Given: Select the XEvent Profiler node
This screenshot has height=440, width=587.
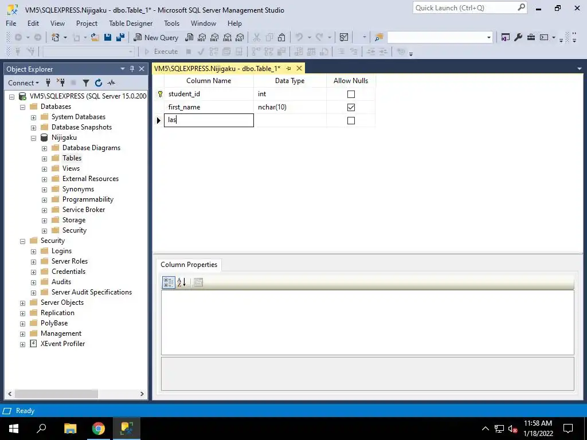Looking at the screenshot, I should 62,344.
